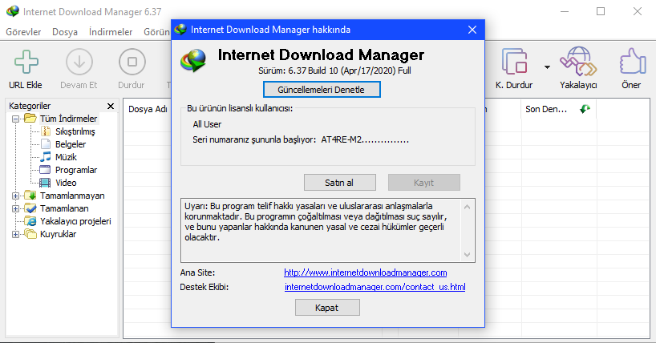Click the Video film icon
656x343 pixels.
[45, 183]
